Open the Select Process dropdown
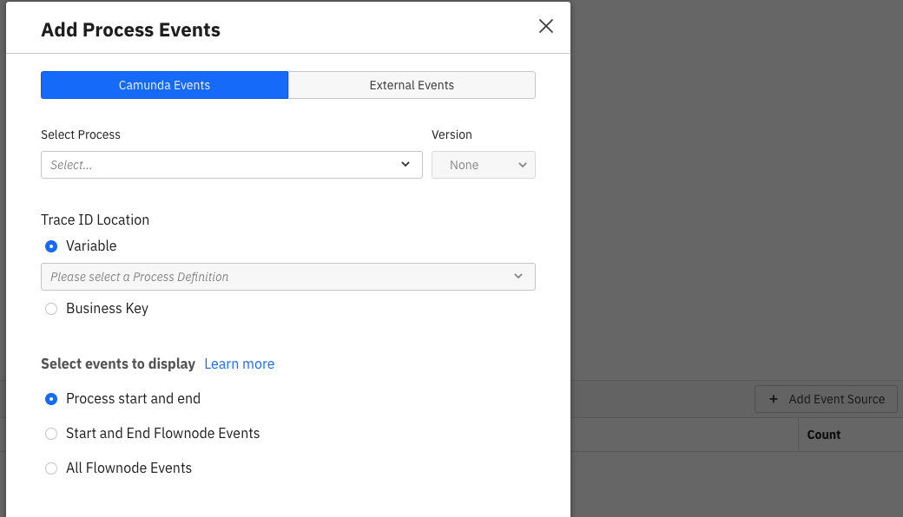Image resolution: width=903 pixels, height=517 pixels. point(231,165)
